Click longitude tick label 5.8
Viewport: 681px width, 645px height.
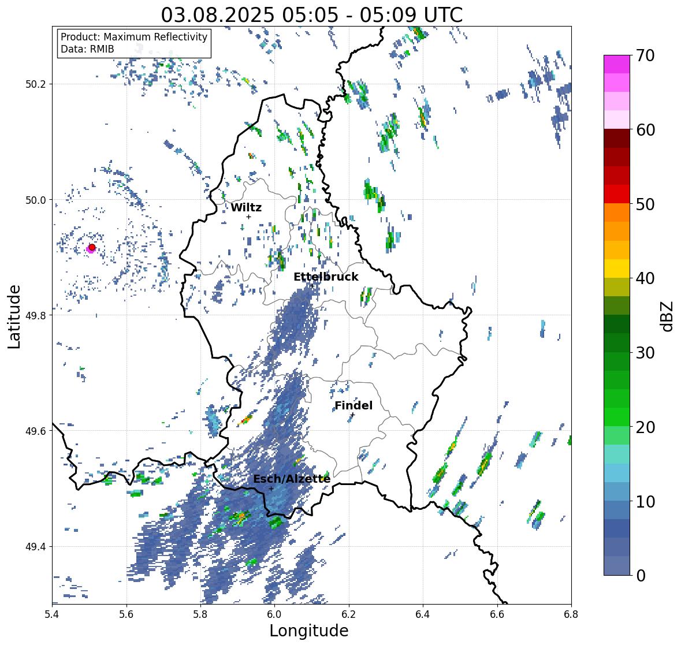tap(200, 614)
